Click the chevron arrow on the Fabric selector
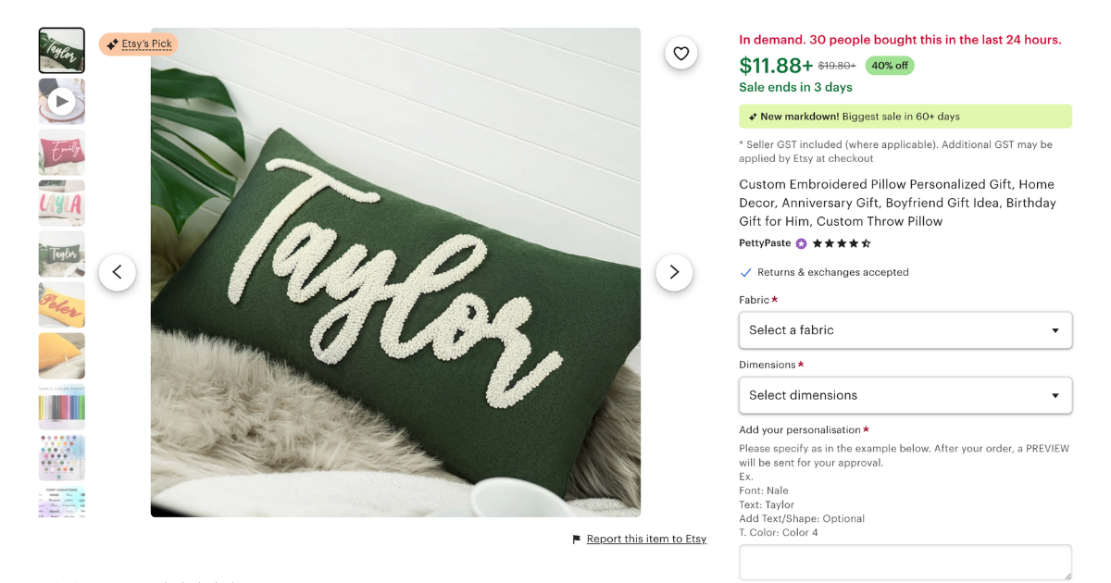Image resolution: width=1111 pixels, height=583 pixels. coord(1054,330)
